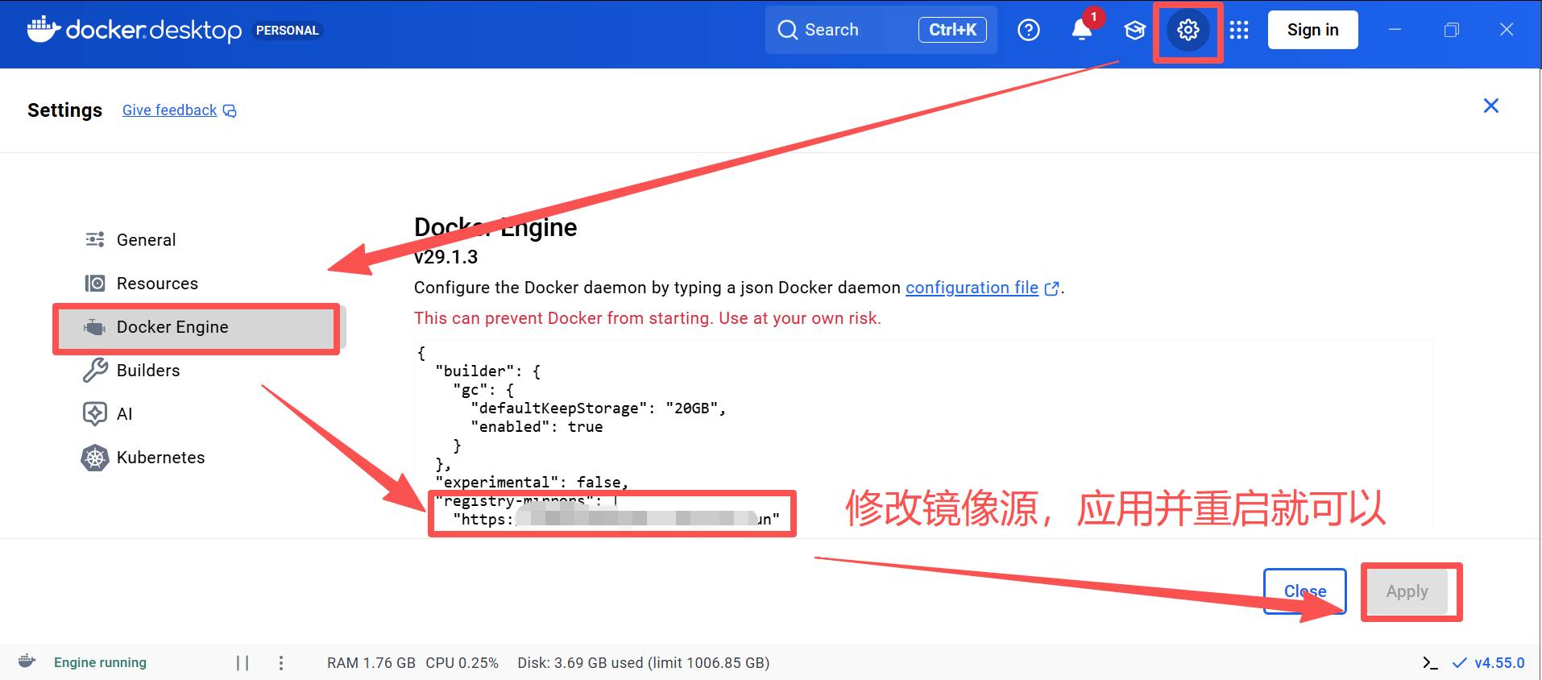Click the Close button
Screen dimensions: 1542x680
pos(1305,591)
